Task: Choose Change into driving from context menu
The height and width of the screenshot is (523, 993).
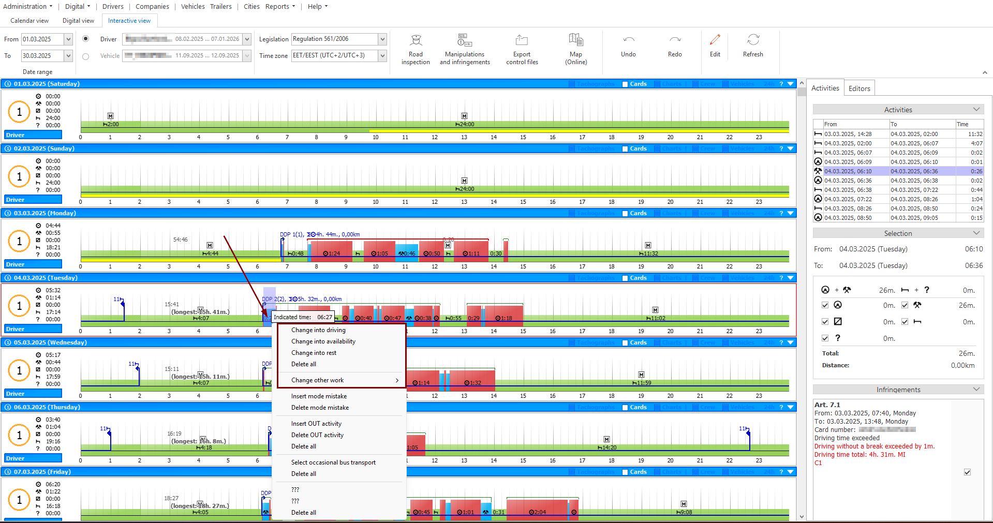Action: pos(318,330)
